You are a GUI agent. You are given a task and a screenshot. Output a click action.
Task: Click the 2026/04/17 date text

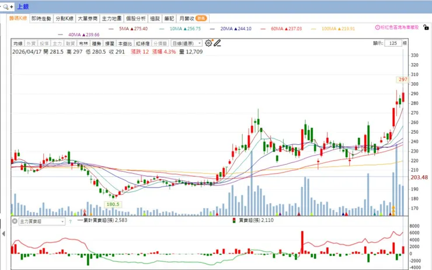pos(27,52)
